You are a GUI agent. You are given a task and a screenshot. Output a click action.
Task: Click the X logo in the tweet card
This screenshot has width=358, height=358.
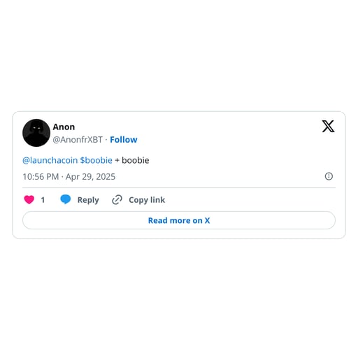click(328, 127)
